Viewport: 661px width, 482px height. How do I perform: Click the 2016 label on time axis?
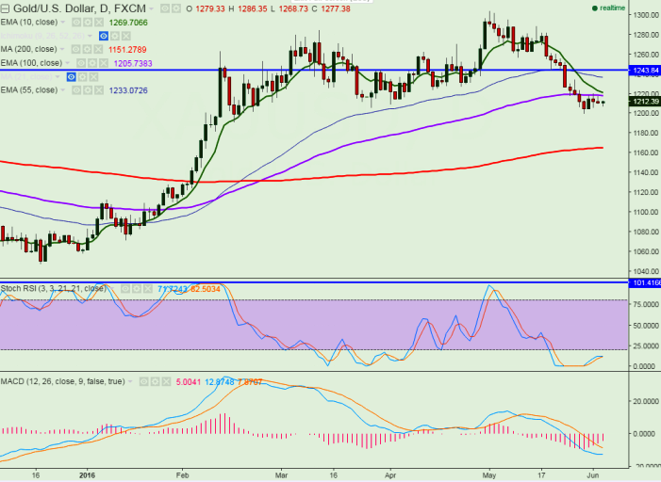pos(87,475)
